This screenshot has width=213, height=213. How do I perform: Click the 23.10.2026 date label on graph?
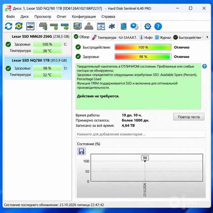[145, 190]
